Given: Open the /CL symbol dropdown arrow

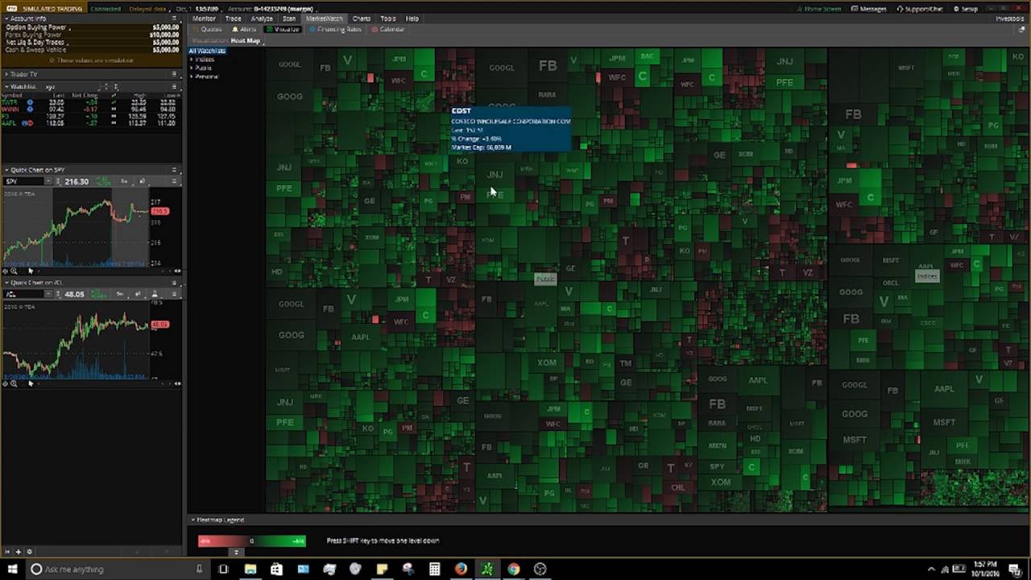Looking at the screenshot, I should [48, 294].
